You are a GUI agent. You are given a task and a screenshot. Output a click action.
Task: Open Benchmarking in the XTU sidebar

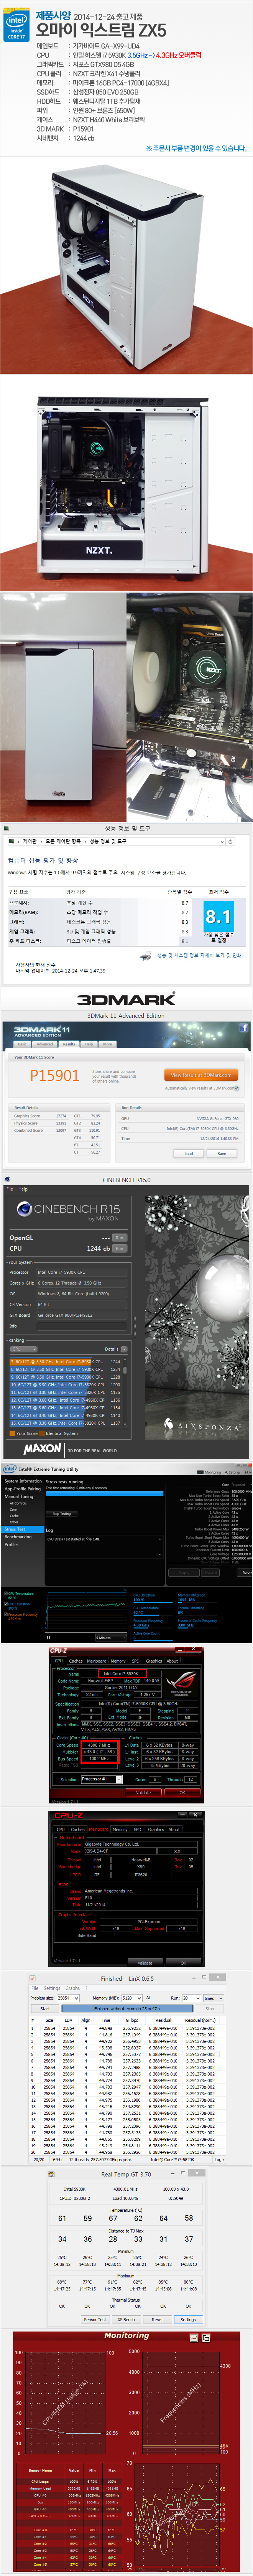(18, 1537)
